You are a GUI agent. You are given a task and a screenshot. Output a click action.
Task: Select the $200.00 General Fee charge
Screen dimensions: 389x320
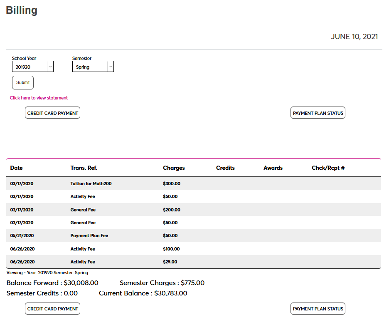click(172, 210)
